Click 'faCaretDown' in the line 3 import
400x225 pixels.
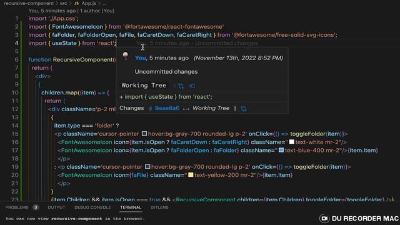click(x=156, y=35)
